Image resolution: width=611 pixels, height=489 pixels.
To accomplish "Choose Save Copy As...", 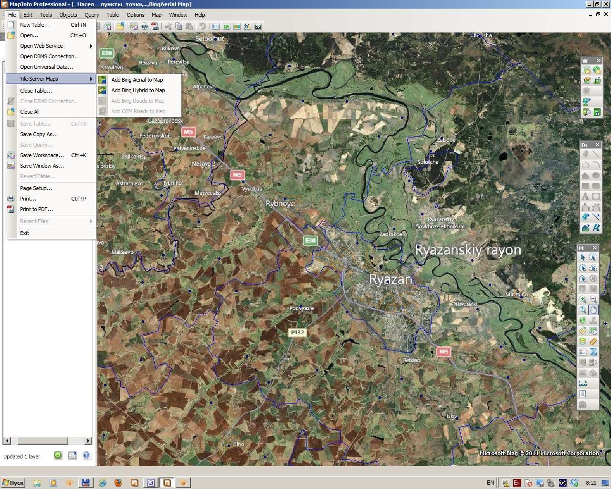I will pyautogui.click(x=51, y=134).
